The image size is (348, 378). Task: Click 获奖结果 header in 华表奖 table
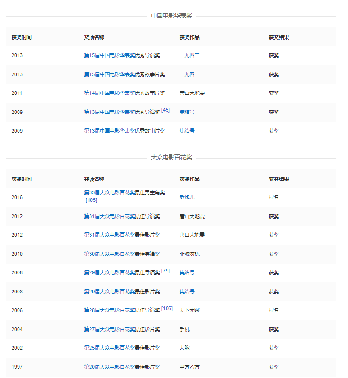pyautogui.click(x=279, y=37)
